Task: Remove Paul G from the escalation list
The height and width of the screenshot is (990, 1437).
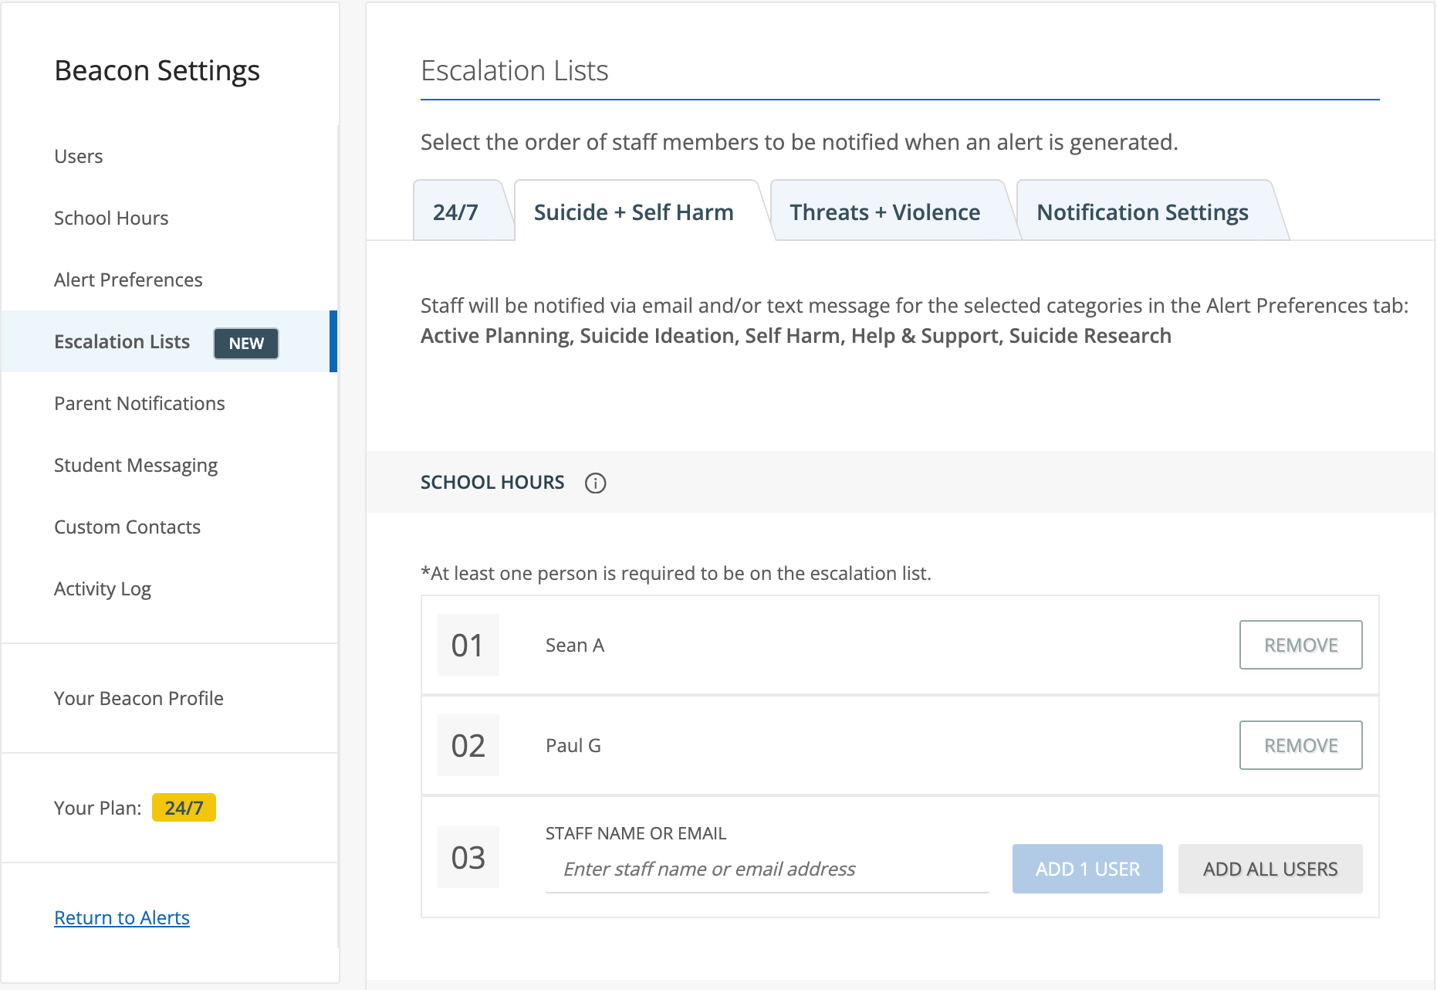Action: [x=1300, y=745]
